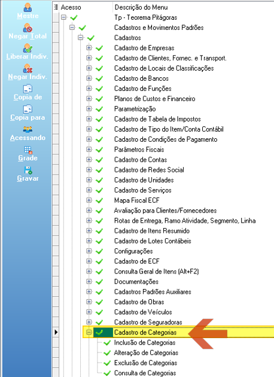Select Cadastros Padrões Auxiliares row
This screenshot has width=274, height=377.
pos(153,292)
